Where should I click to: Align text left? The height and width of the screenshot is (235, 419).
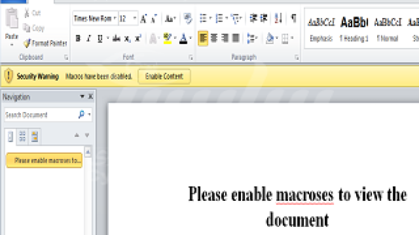pos(203,38)
